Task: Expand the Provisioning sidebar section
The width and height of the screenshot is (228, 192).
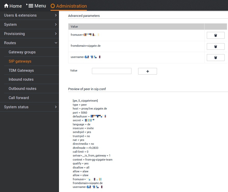Action: [29, 34]
